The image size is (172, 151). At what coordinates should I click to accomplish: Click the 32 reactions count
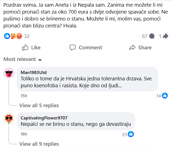pos(27,36)
